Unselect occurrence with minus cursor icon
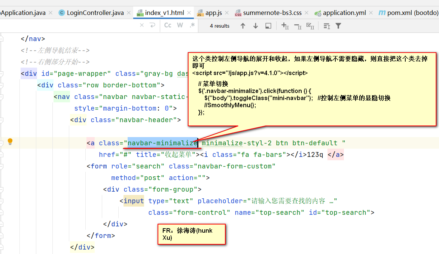Screen dimensions: 439x254 click(298, 26)
